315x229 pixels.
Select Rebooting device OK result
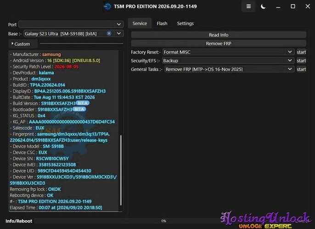(50, 196)
